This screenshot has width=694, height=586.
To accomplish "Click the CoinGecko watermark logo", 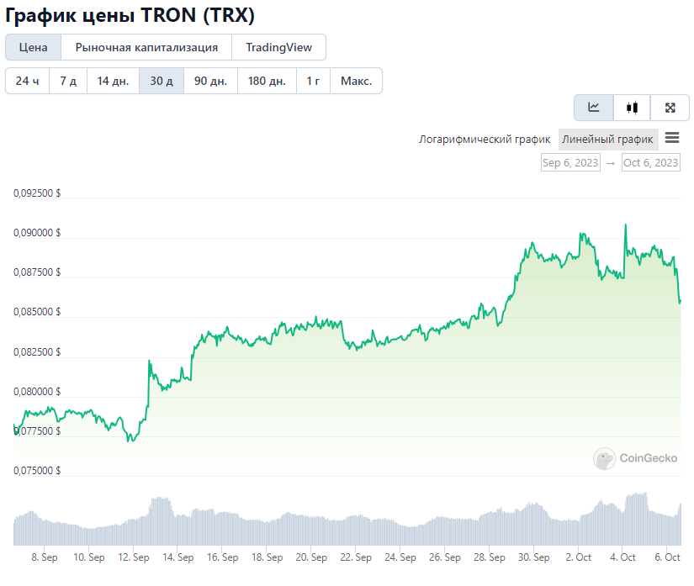I will point(635,458).
